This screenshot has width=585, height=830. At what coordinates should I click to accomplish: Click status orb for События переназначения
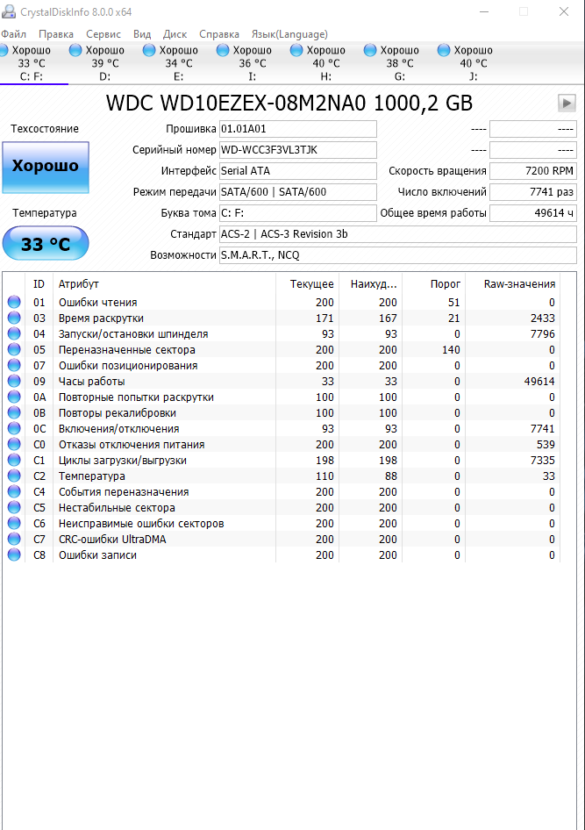pos(14,491)
